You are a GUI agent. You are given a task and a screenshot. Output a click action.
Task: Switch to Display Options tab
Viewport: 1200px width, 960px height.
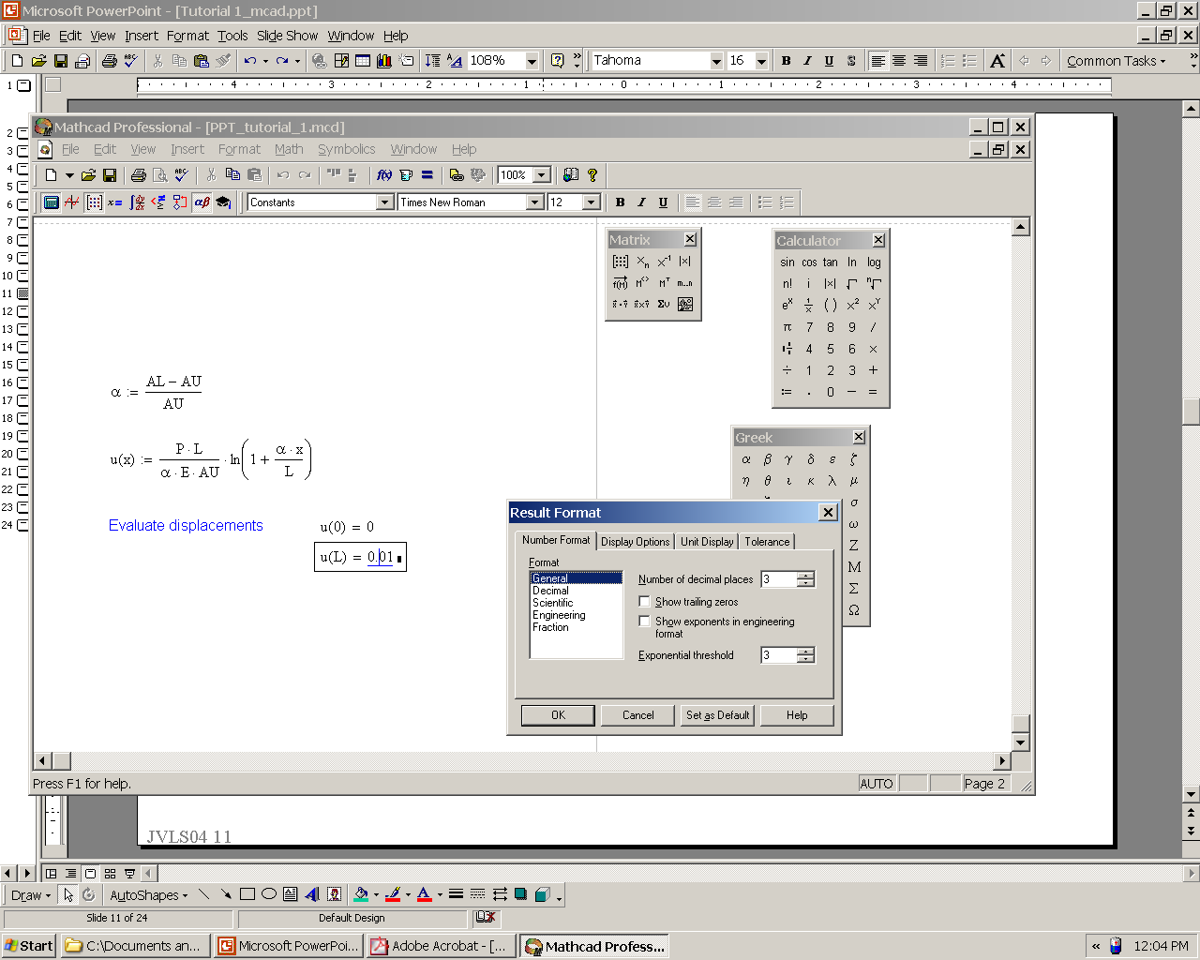(635, 542)
